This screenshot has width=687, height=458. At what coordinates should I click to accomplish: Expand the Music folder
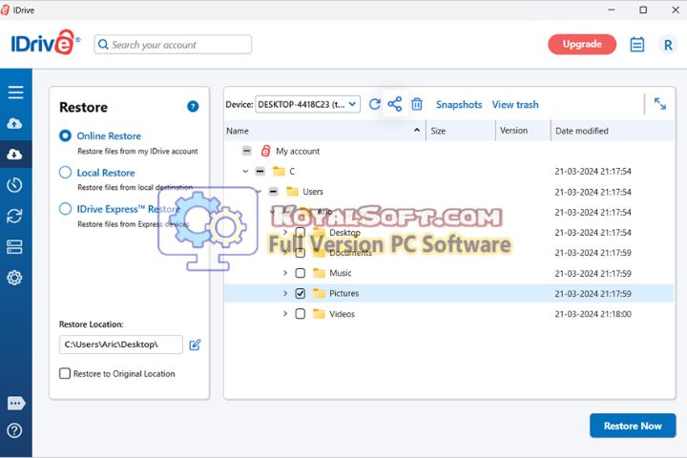point(285,273)
